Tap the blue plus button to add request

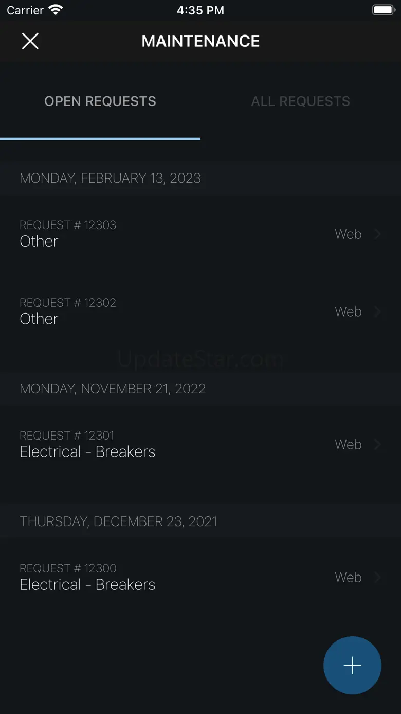(x=352, y=666)
